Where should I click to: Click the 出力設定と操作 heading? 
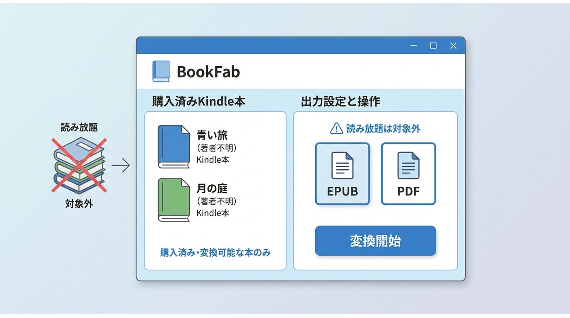click(x=341, y=101)
